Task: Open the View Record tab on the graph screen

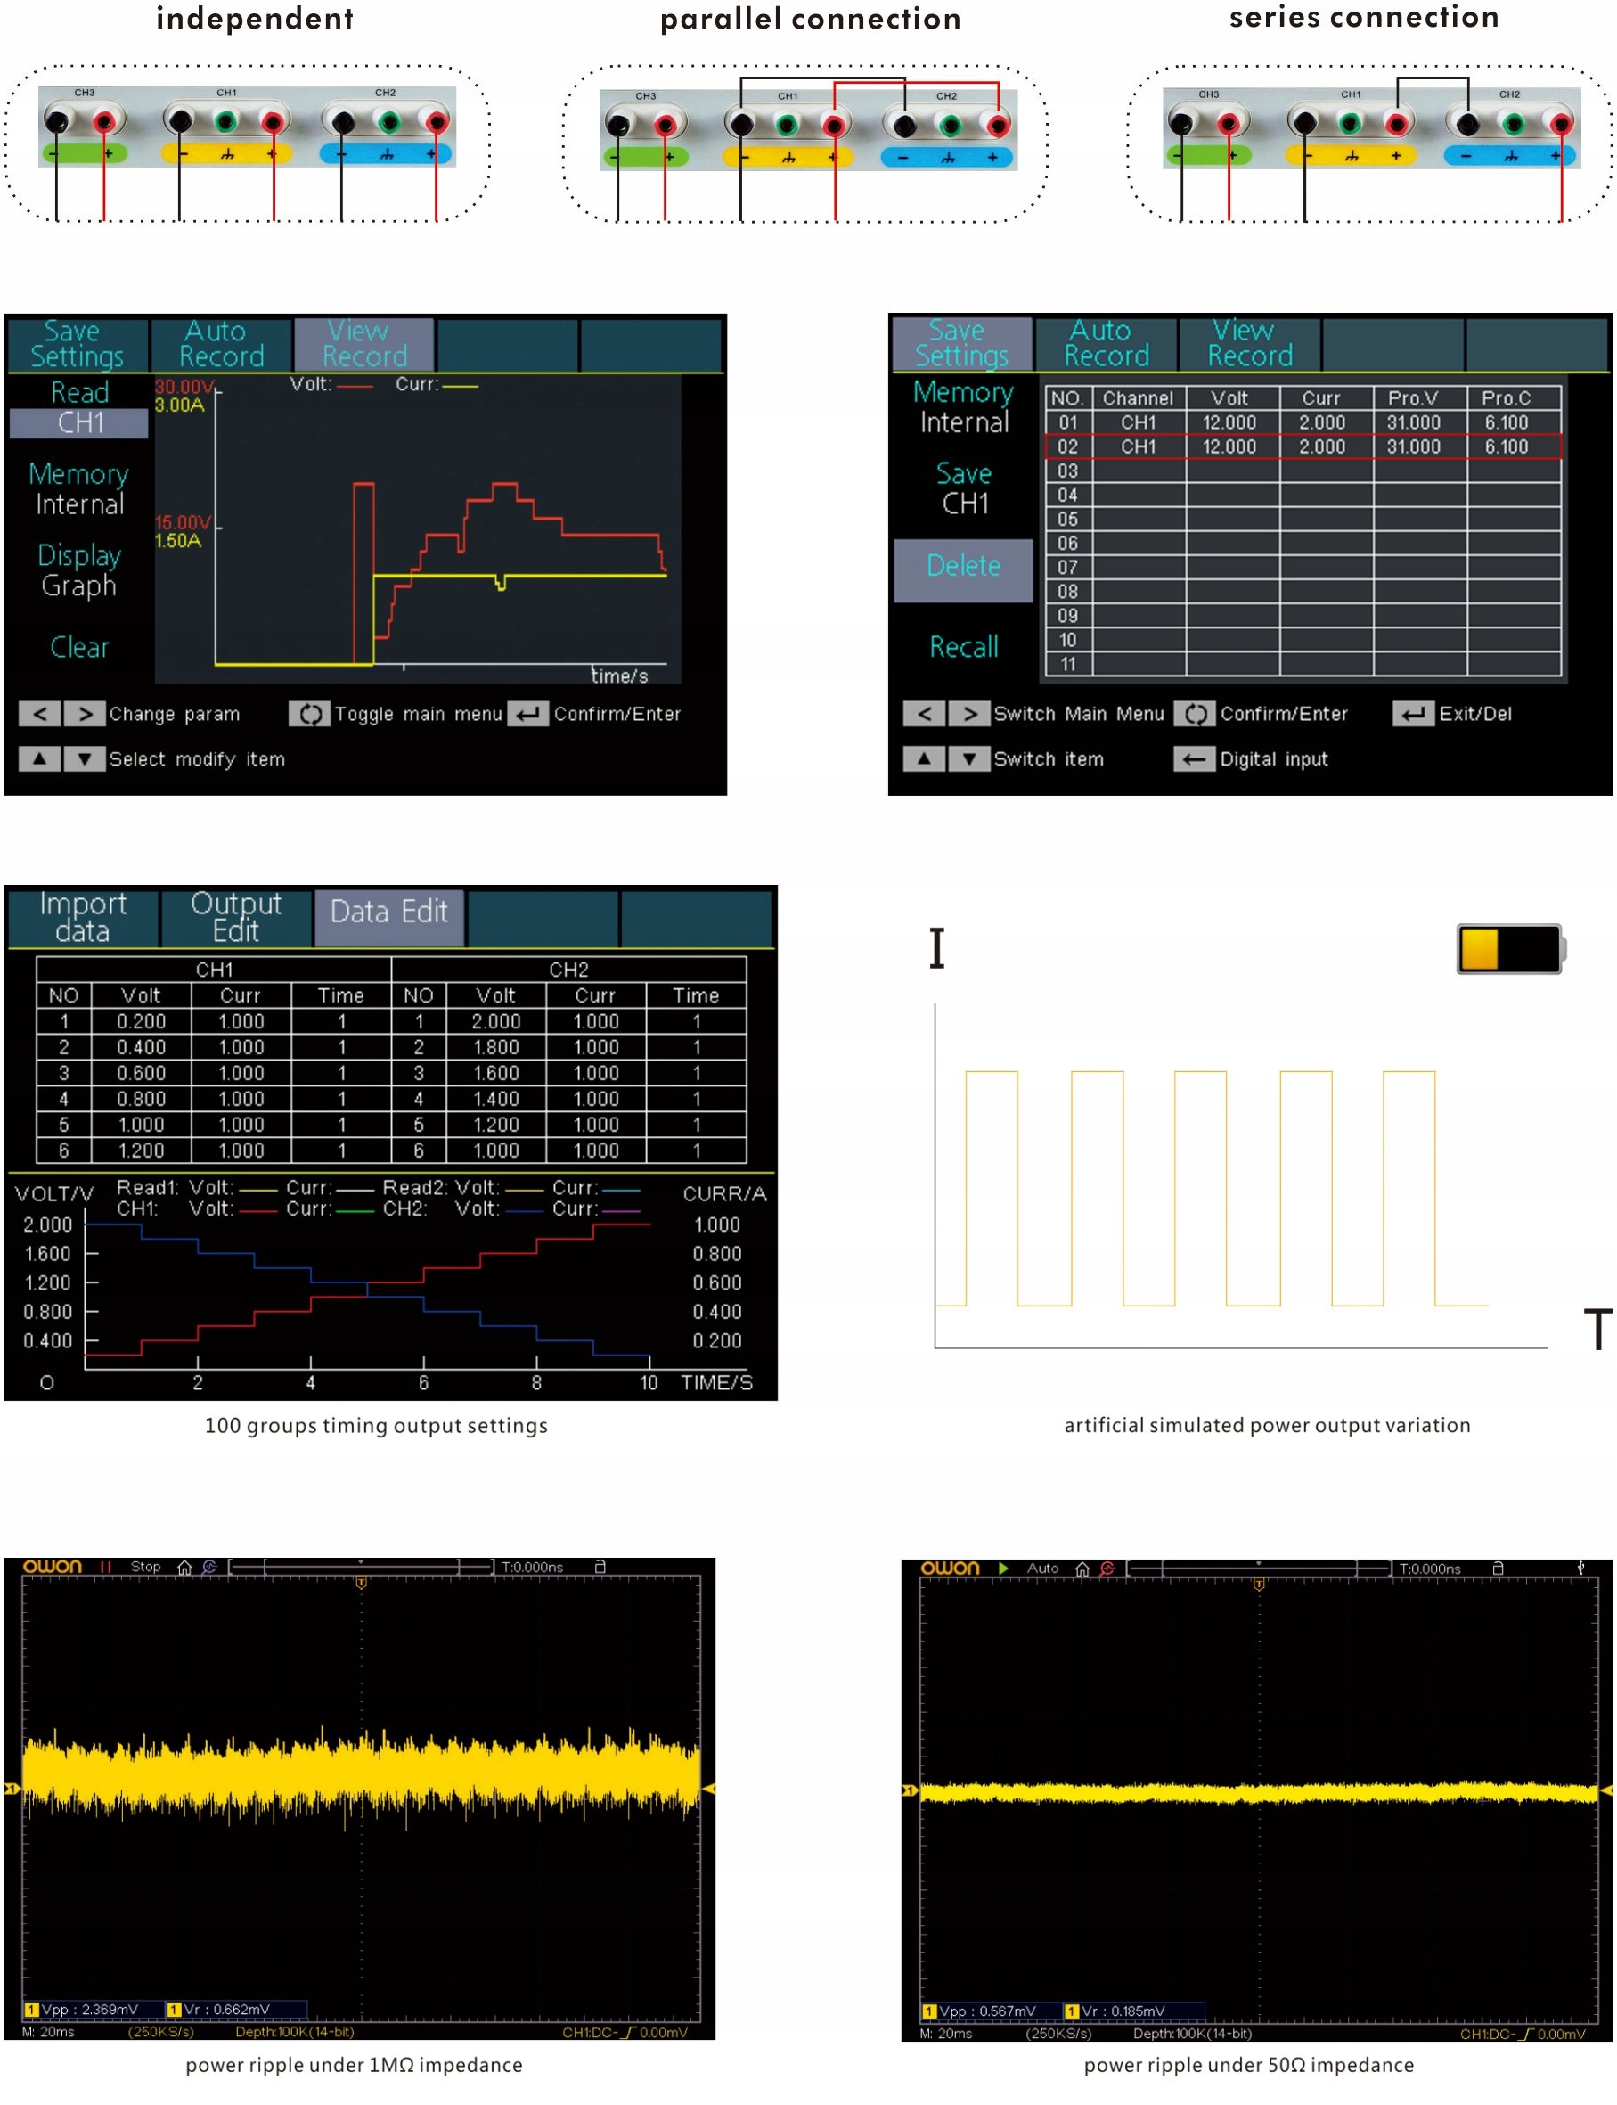Action: point(363,344)
